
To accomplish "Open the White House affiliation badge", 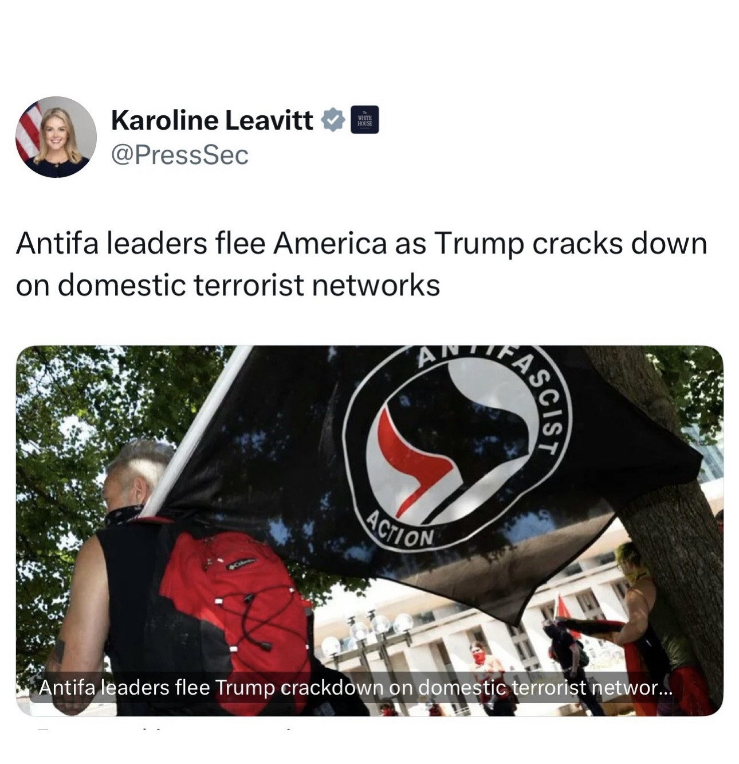I will pos(364,120).
